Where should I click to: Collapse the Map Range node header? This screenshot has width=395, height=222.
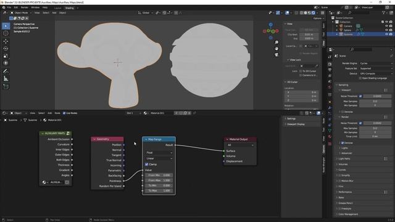point(146,139)
